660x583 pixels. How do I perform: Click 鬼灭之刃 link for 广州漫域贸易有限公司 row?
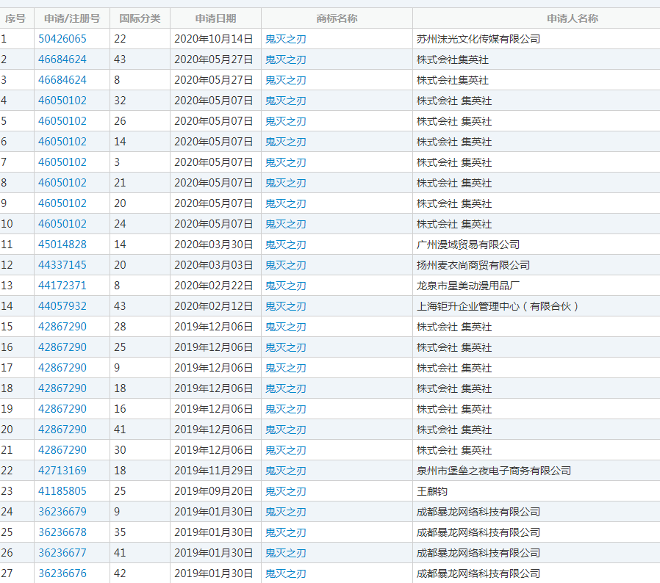(285, 245)
